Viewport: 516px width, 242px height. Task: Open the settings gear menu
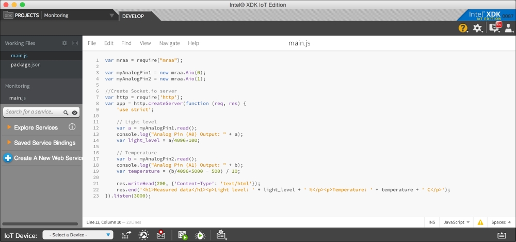tap(477, 28)
